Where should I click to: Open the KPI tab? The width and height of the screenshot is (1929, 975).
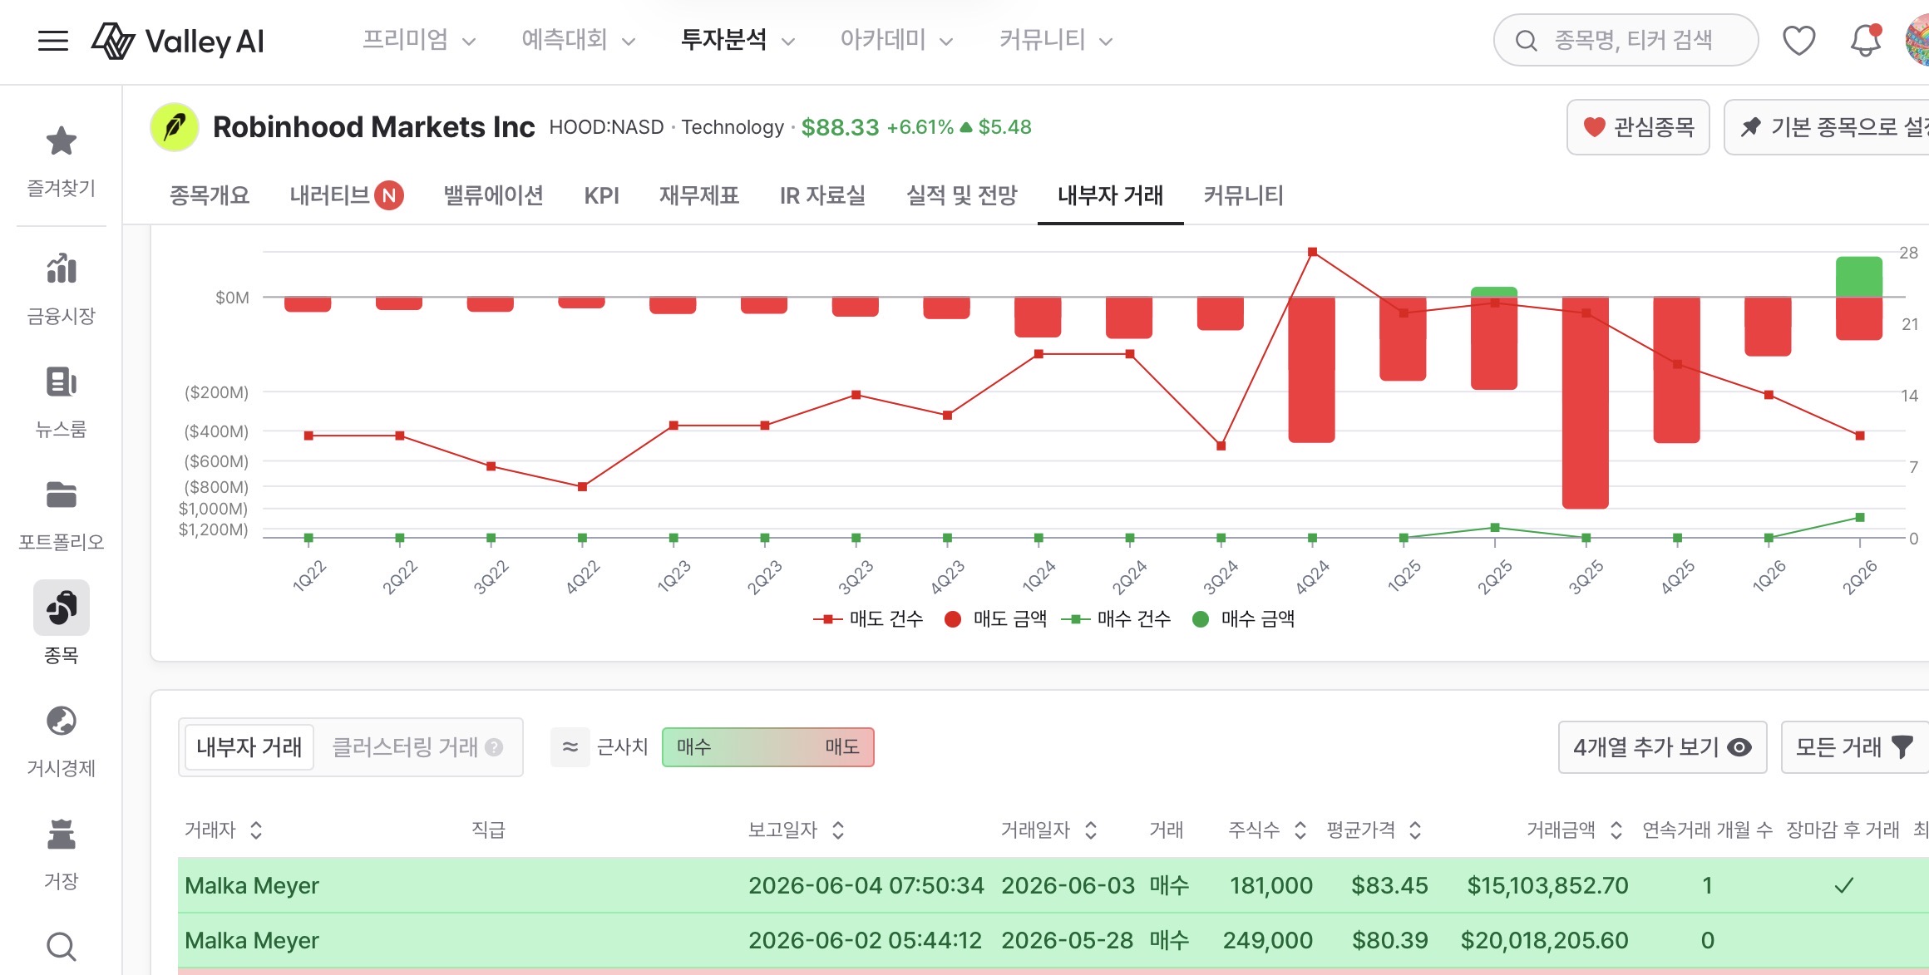pos(601,195)
